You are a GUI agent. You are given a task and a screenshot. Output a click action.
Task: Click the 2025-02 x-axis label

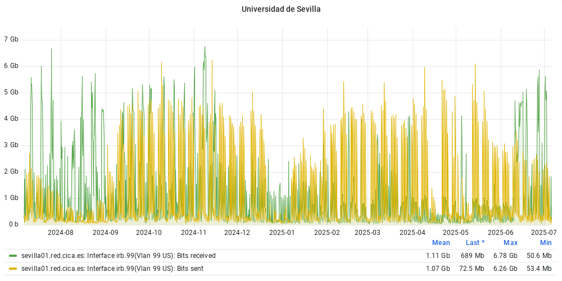point(327,232)
